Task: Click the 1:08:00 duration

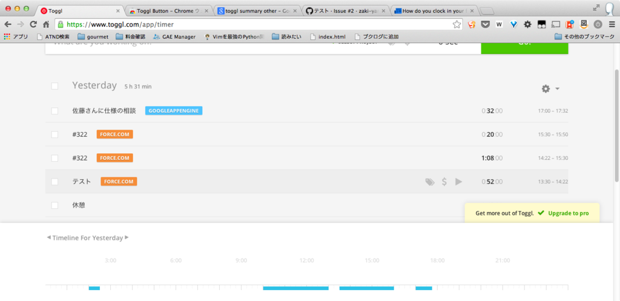Action: click(x=492, y=158)
